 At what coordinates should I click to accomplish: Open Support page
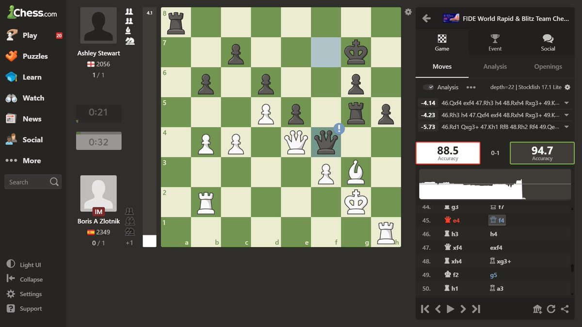pyautogui.click(x=24, y=309)
